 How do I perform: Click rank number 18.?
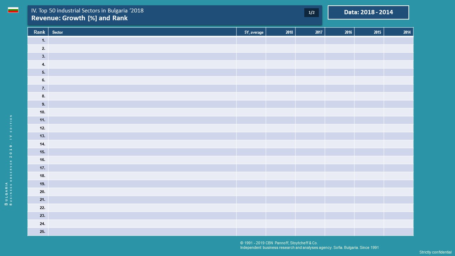tap(42, 176)
